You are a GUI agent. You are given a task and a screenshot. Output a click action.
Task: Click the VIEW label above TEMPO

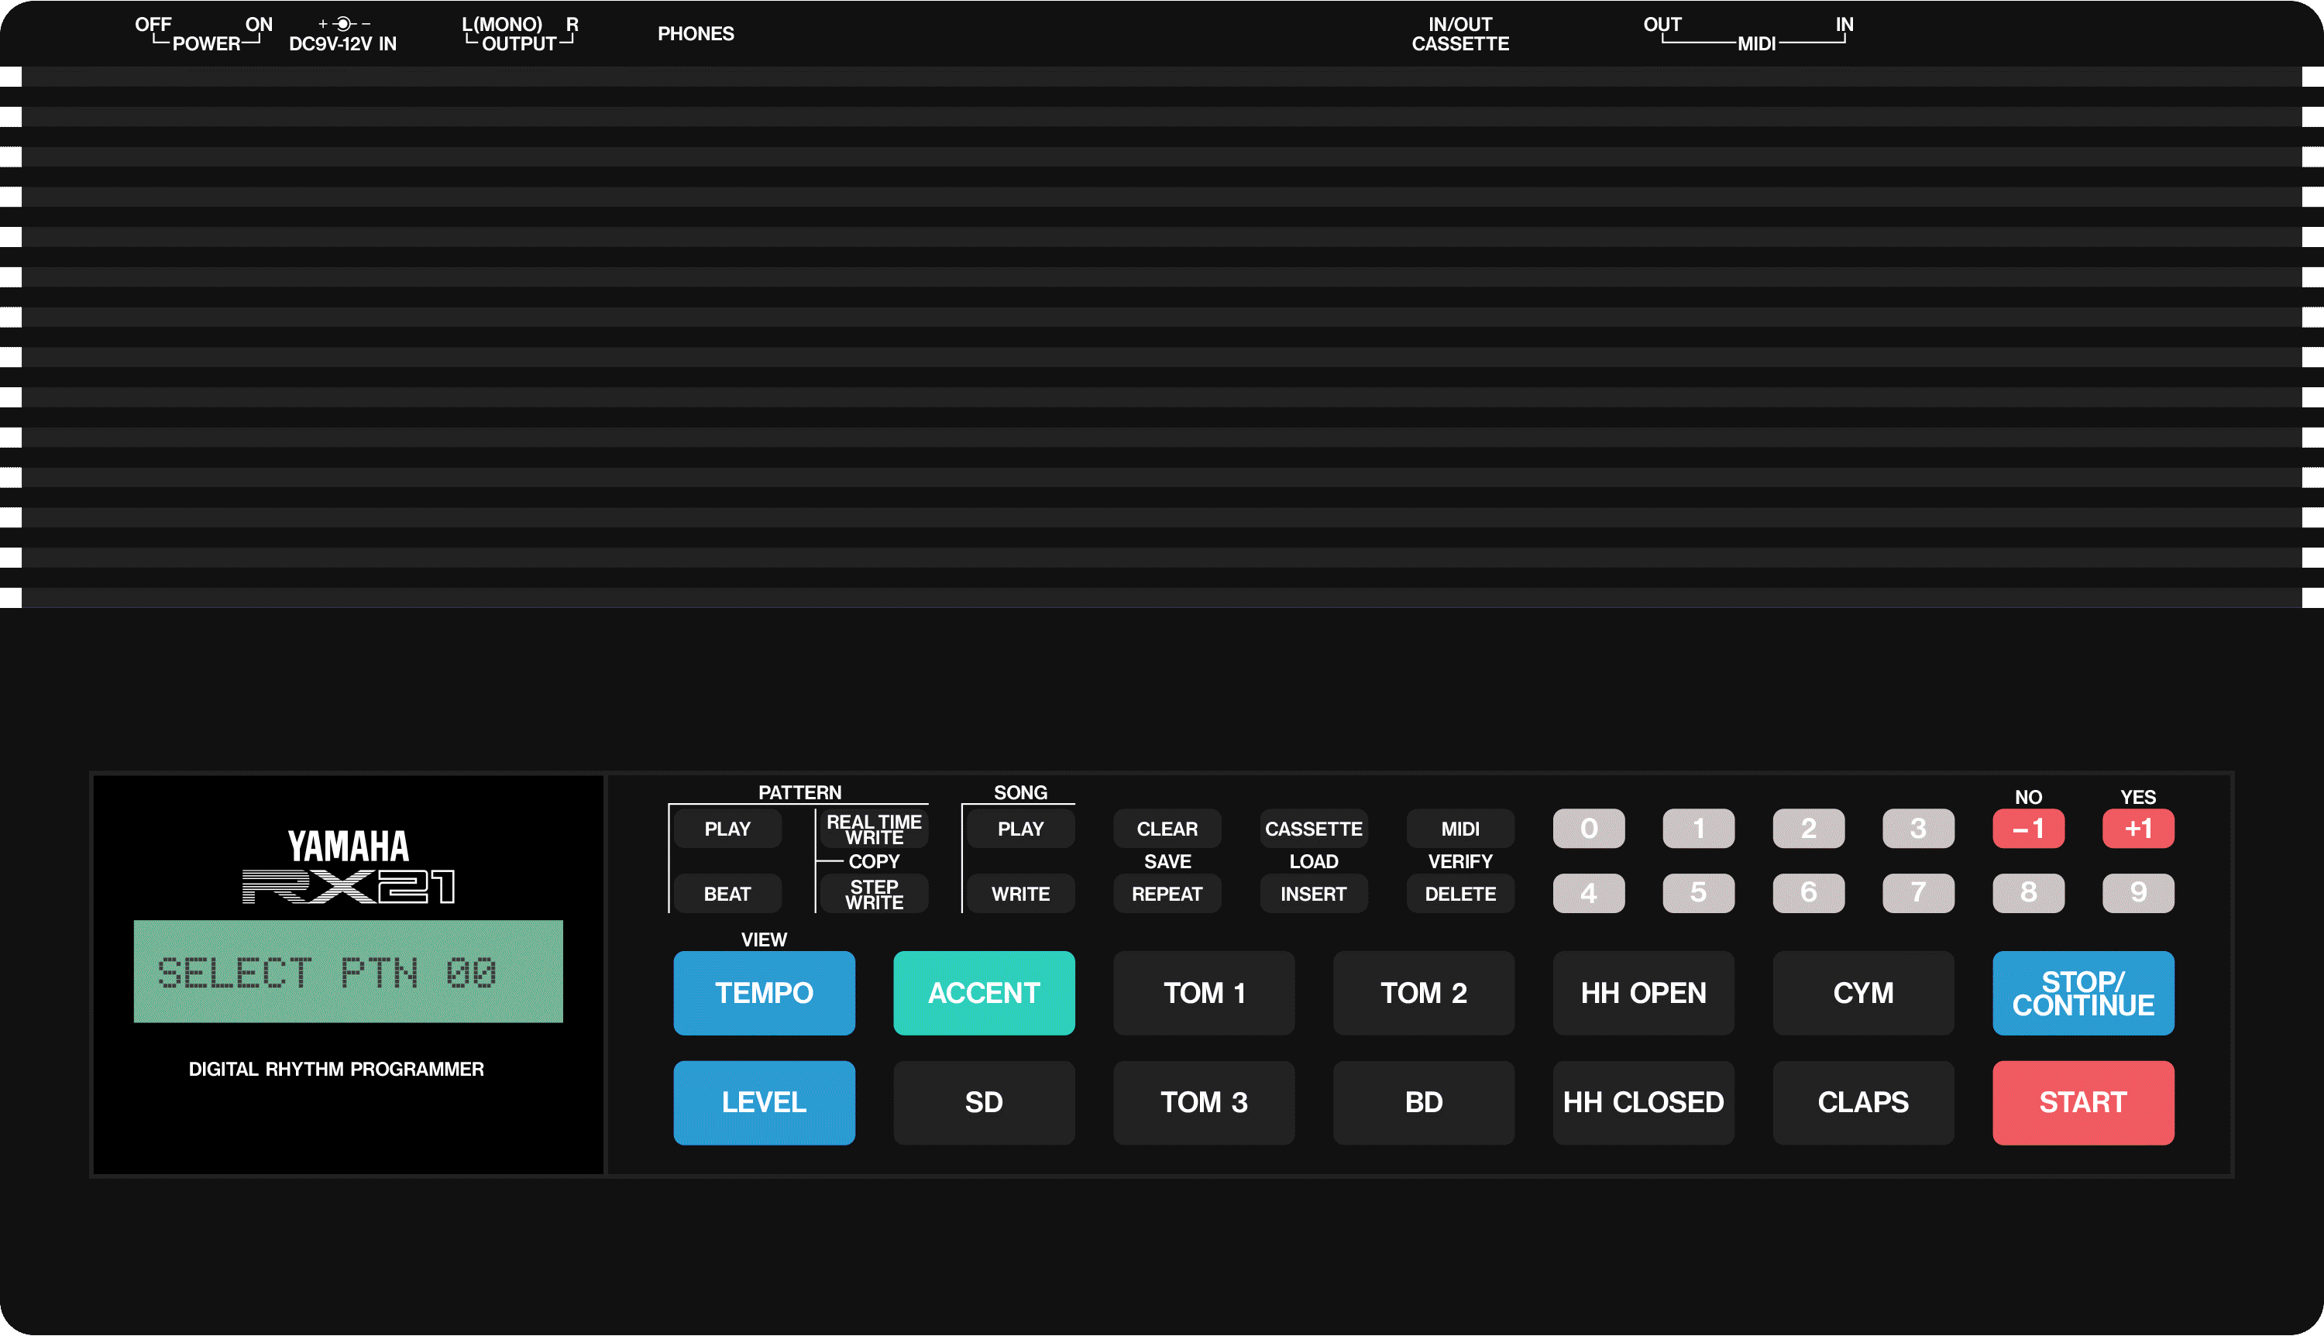(765, 939)
